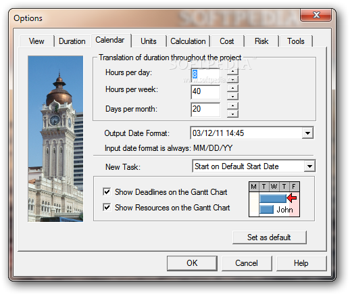Increase Hours per day value
The image size is (350, 295).
[232, 72]
